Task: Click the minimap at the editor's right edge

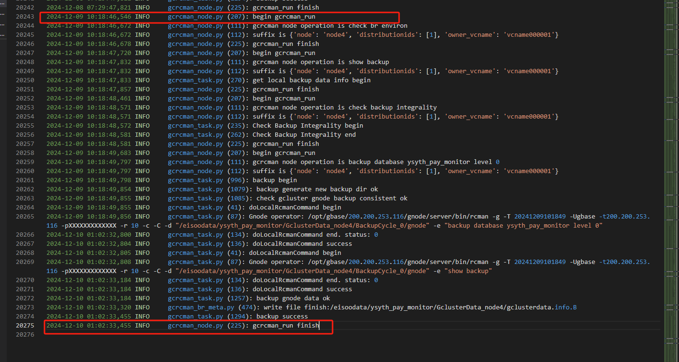Action: pos(671,181)
